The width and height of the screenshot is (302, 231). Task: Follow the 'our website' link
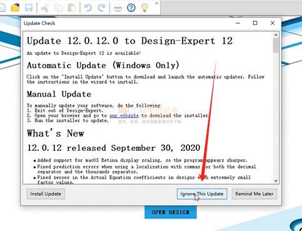[x=124, y=116]
